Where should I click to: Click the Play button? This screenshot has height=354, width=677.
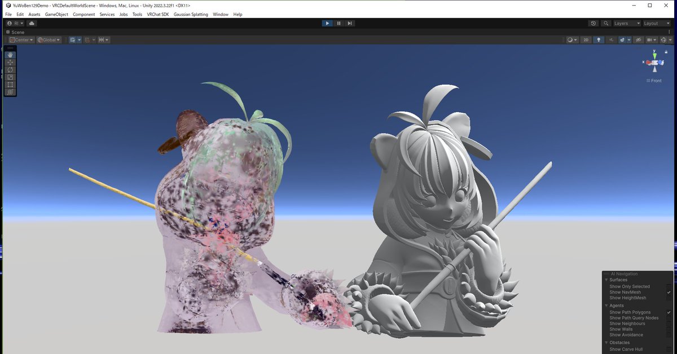(x=327, y=23)
